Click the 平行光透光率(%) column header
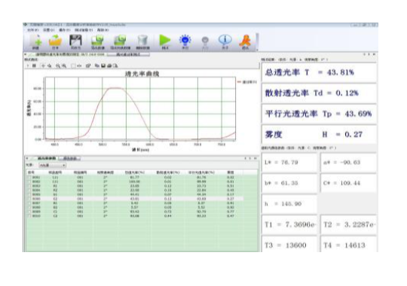 [201, 172]
